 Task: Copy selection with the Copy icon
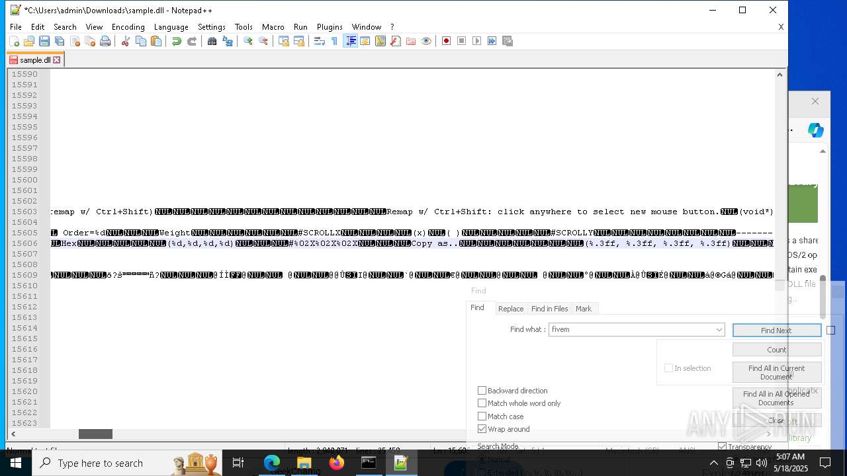pos(140,41)
